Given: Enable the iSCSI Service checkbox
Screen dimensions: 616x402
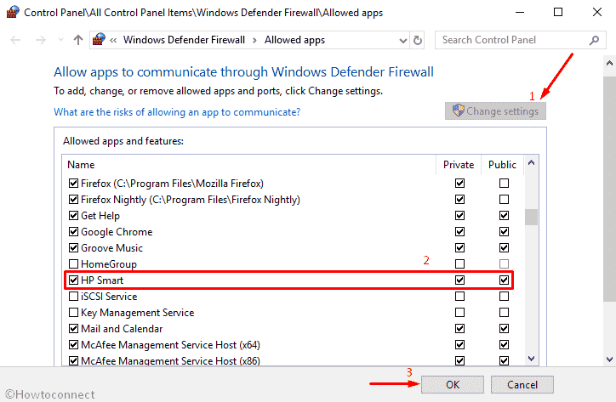Looking at the screenshot, I should (x=73, y=296).
